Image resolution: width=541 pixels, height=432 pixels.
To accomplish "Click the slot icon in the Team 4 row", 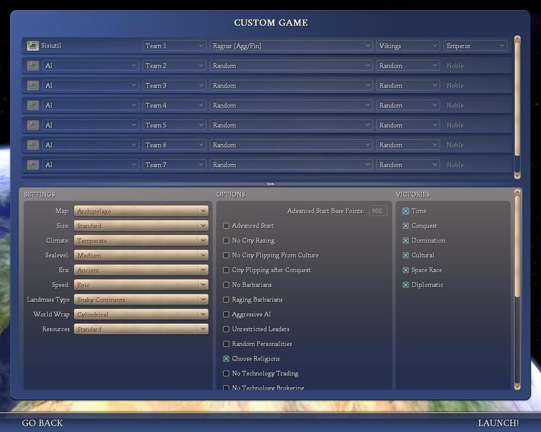I will [33, 105].
